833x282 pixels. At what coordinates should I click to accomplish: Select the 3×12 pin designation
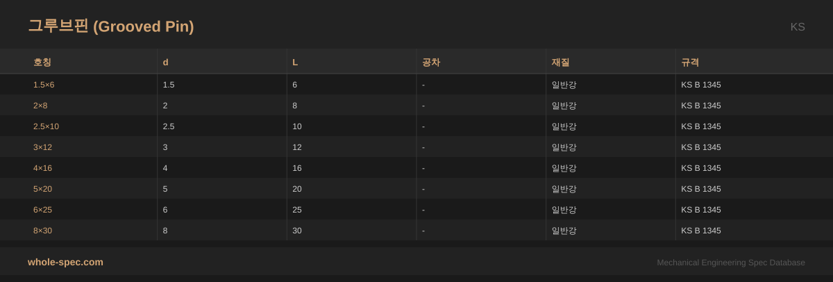click(x=42, y=147)
